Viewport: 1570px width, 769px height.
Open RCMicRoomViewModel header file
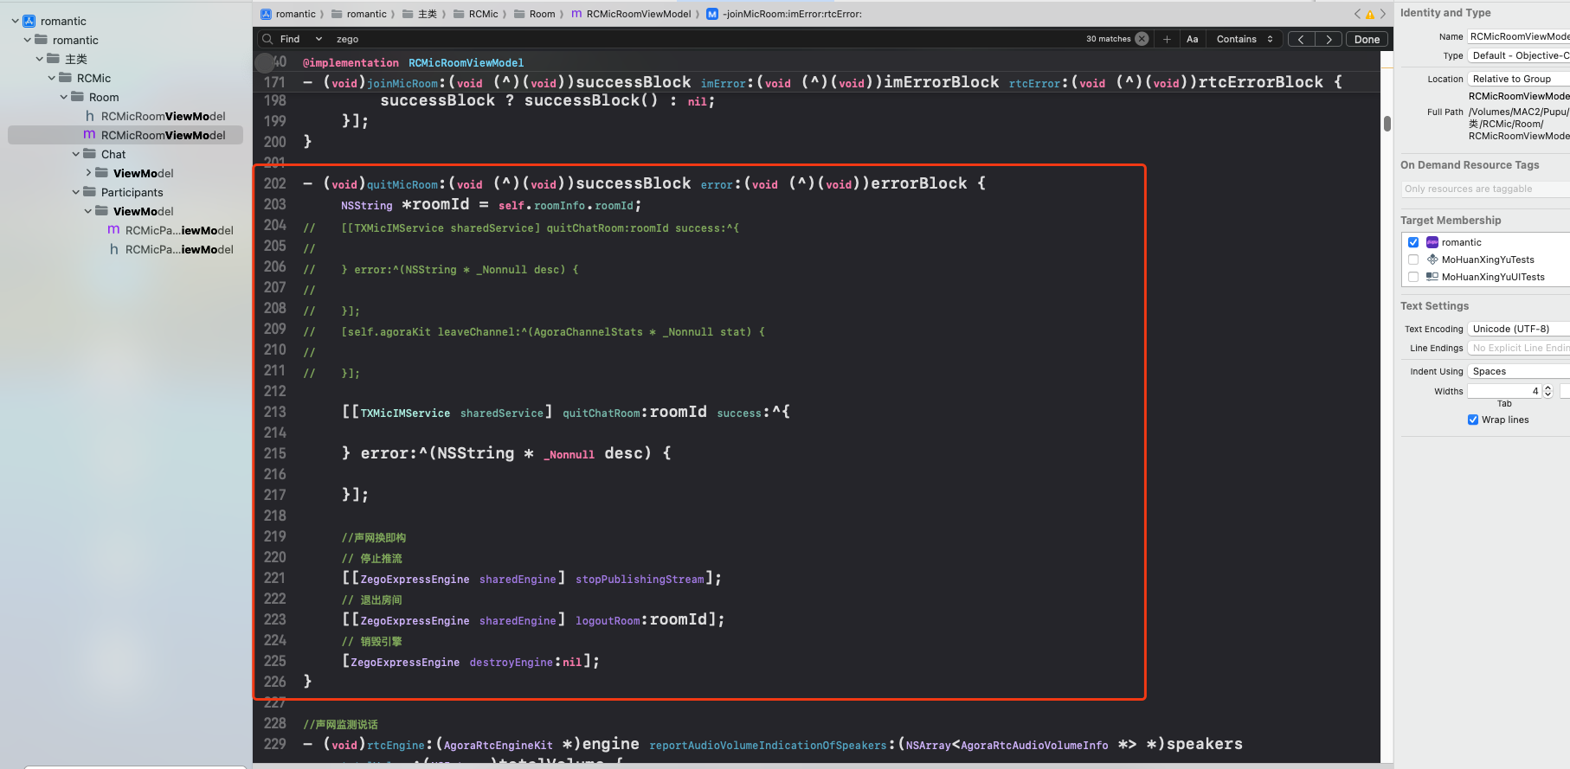click(163, 116)
